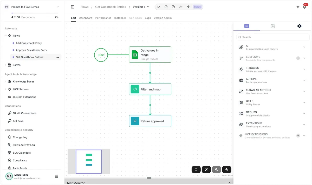
Task: Select the Filter and map code icon
Action: 135,89
